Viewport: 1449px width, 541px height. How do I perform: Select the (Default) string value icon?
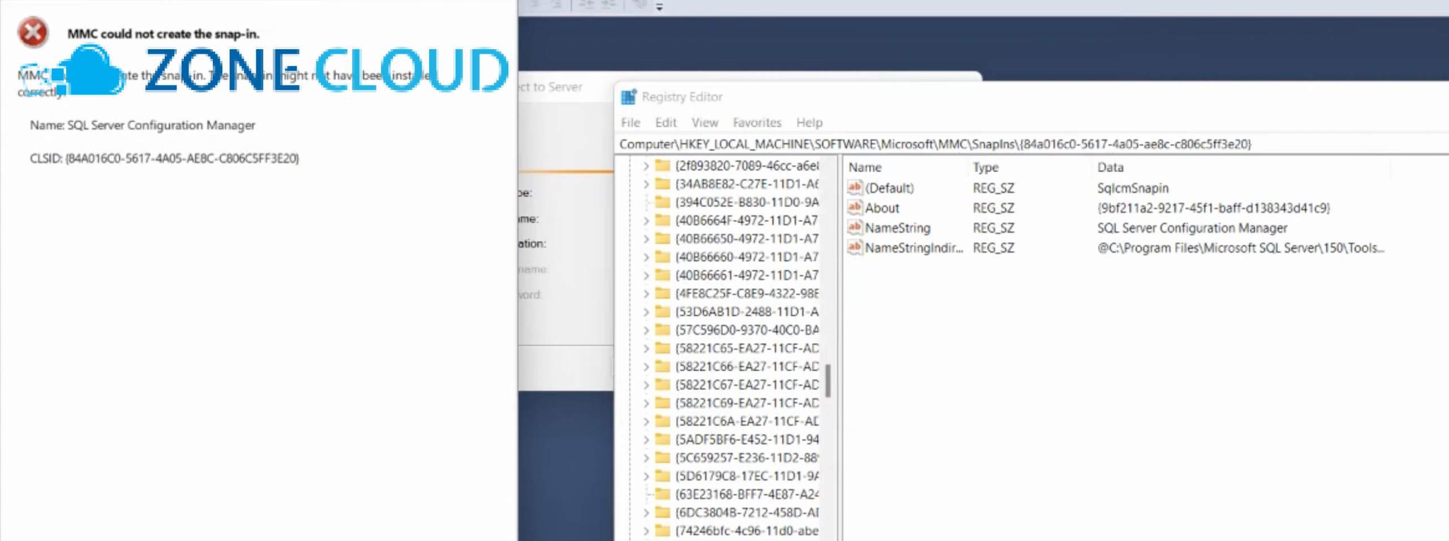point(855,187)
